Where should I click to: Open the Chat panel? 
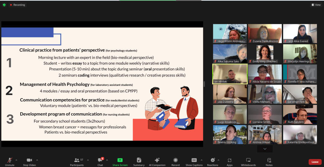(x=100, y=160)
